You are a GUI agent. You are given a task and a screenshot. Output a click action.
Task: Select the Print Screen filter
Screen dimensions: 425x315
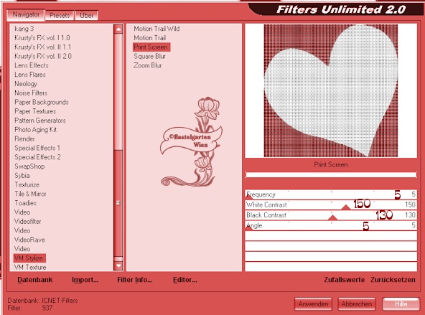[x=151, y=47]
